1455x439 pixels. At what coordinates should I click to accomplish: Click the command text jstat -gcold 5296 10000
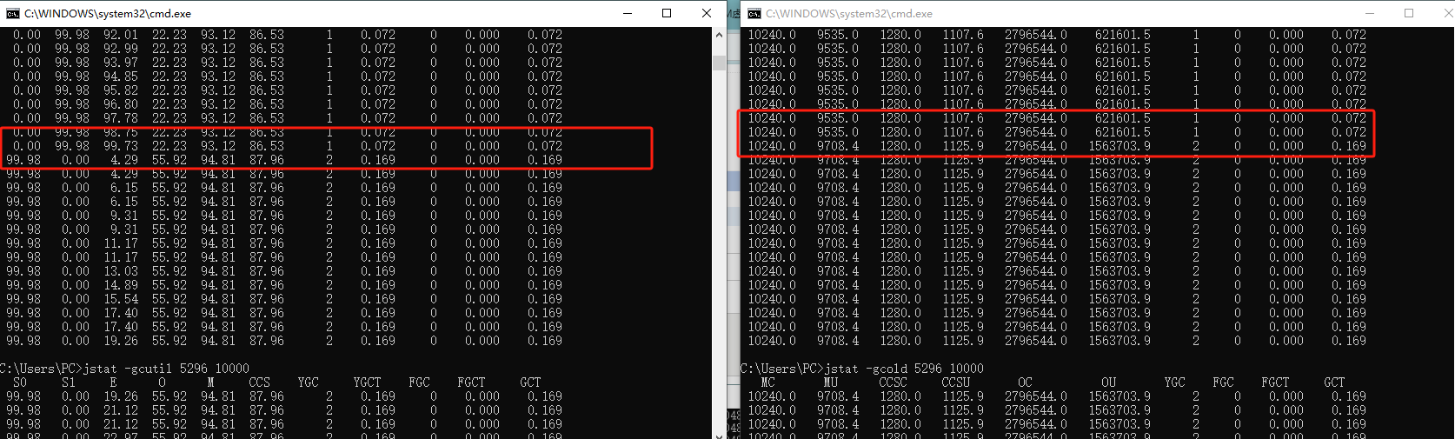[x=904, y=369]
